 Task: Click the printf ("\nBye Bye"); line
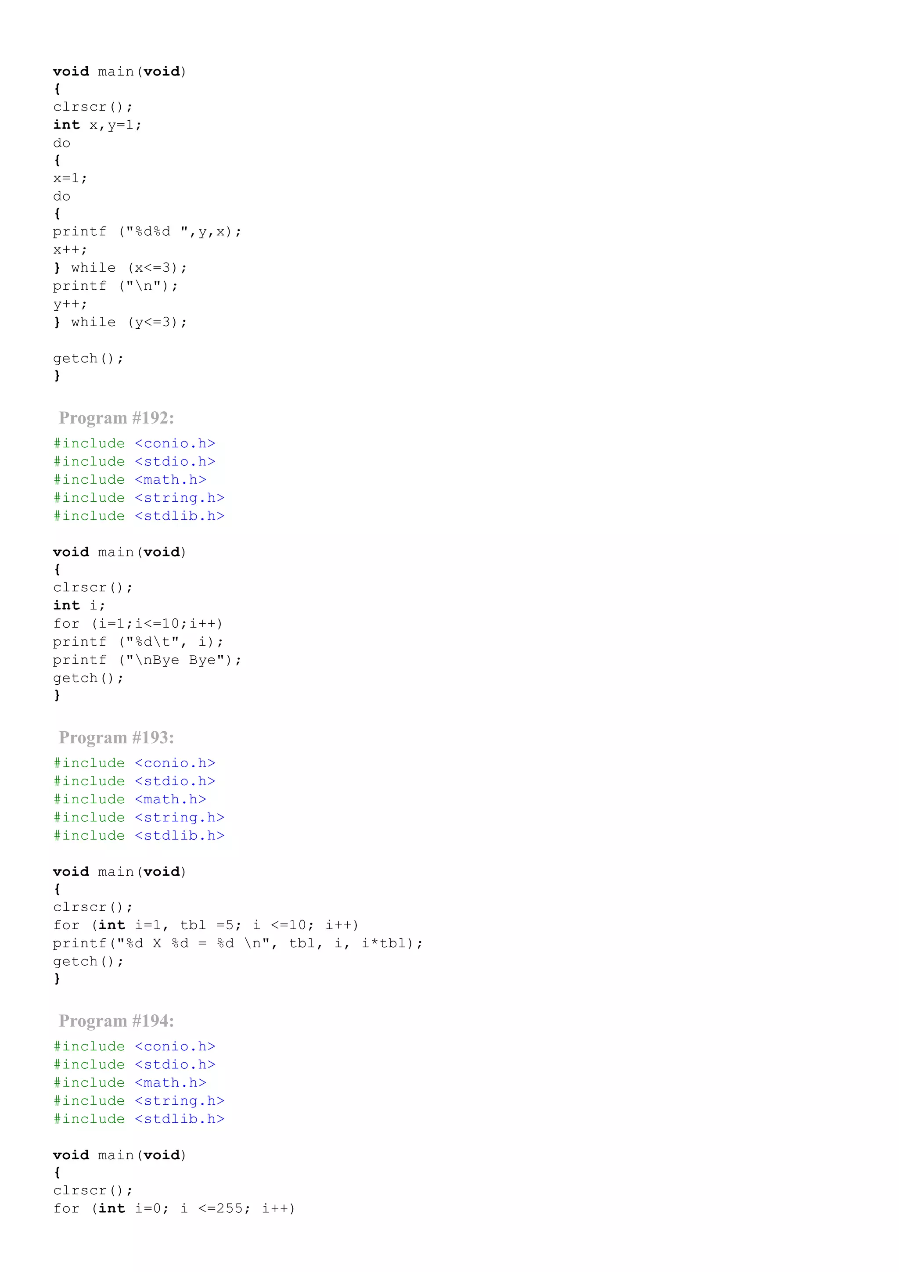147,660
